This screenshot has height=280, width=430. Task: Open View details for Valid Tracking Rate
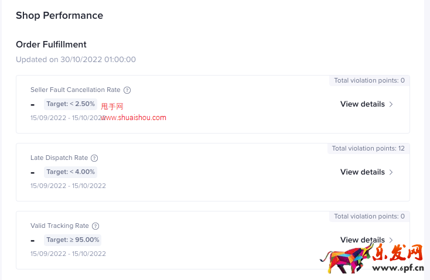(x=362, y=240)
